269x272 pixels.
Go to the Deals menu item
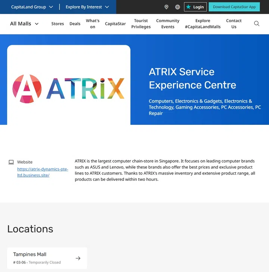pyautogui.click(x=75, y=24)
